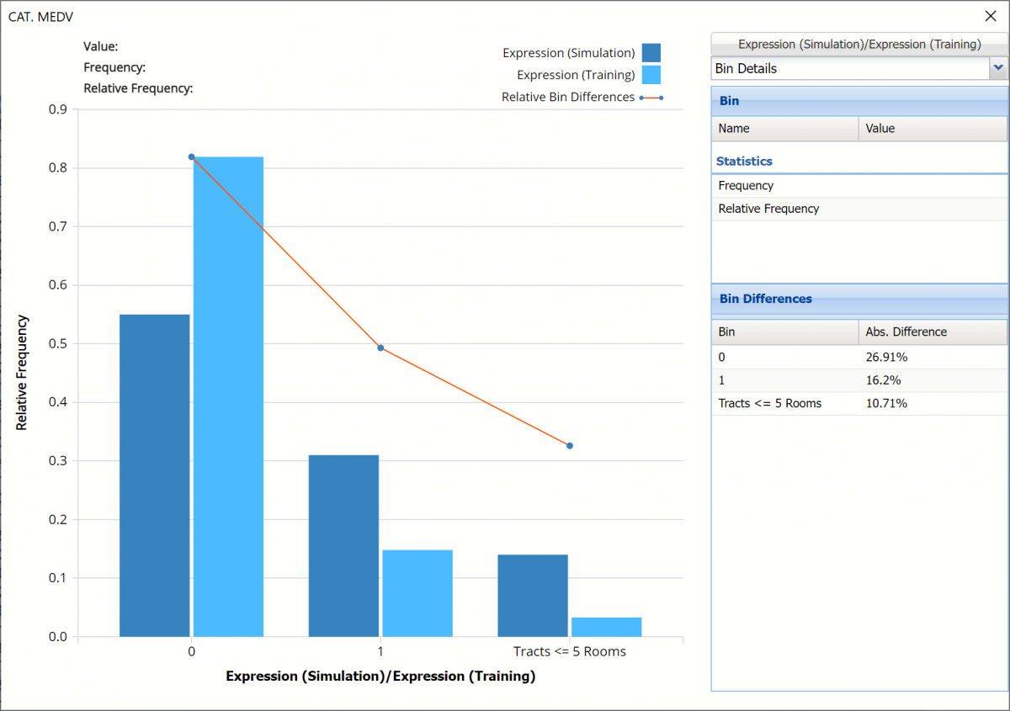
Task: Select the light blue training bar for bin 0
Action: pos(228,396)
